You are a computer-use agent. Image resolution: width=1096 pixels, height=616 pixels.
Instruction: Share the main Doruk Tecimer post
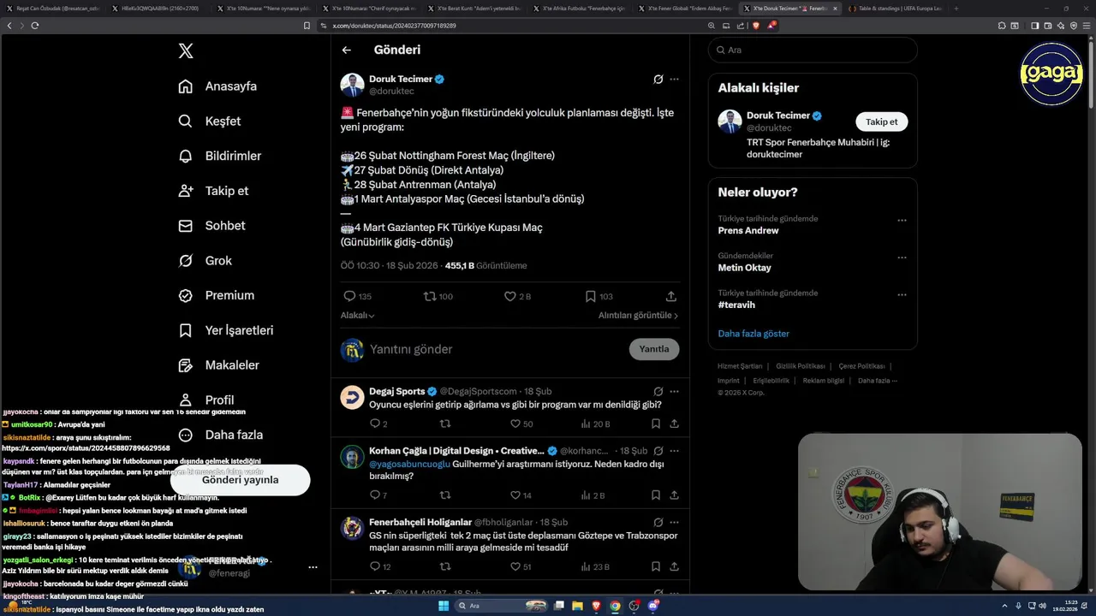tap(671, 296)
